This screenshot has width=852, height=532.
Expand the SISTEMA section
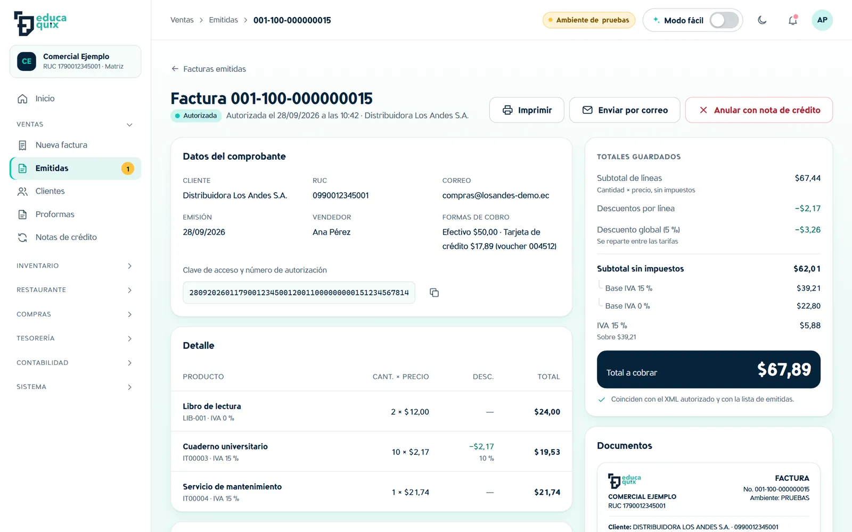tap(75, 387)
